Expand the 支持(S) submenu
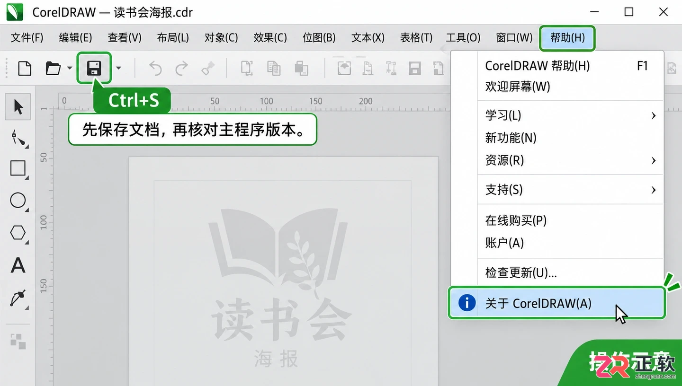 point(653,190)
